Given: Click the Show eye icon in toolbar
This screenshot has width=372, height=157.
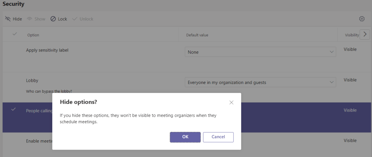Looking at the screenshot, I should point(36,19).
